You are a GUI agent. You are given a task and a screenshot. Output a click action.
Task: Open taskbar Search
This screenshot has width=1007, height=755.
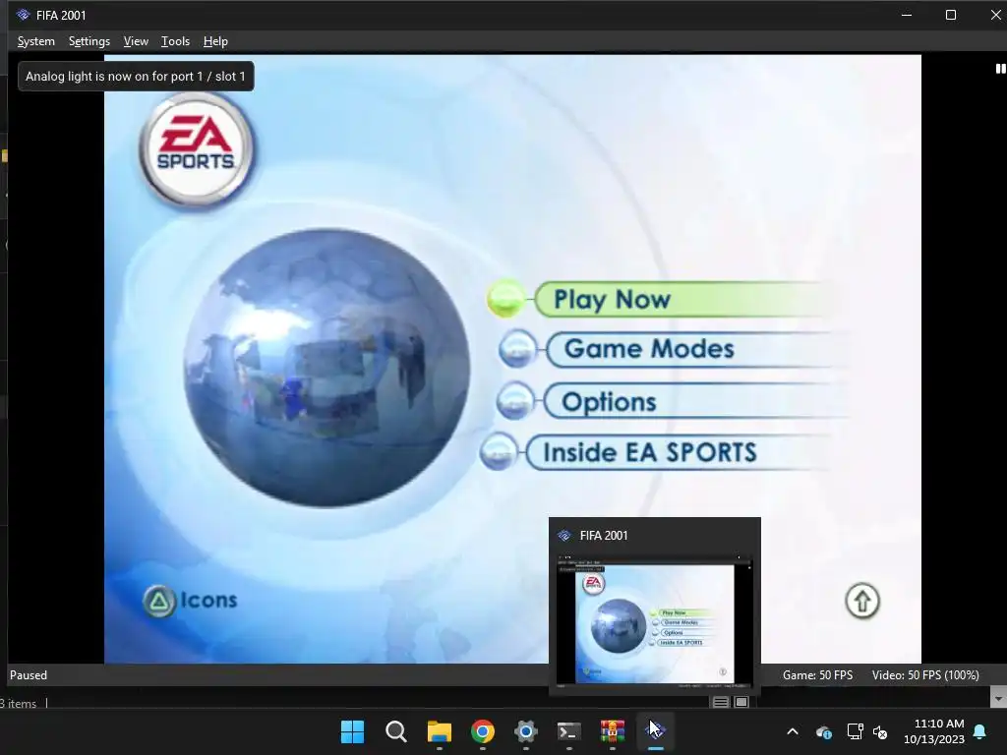pos(395,731)
